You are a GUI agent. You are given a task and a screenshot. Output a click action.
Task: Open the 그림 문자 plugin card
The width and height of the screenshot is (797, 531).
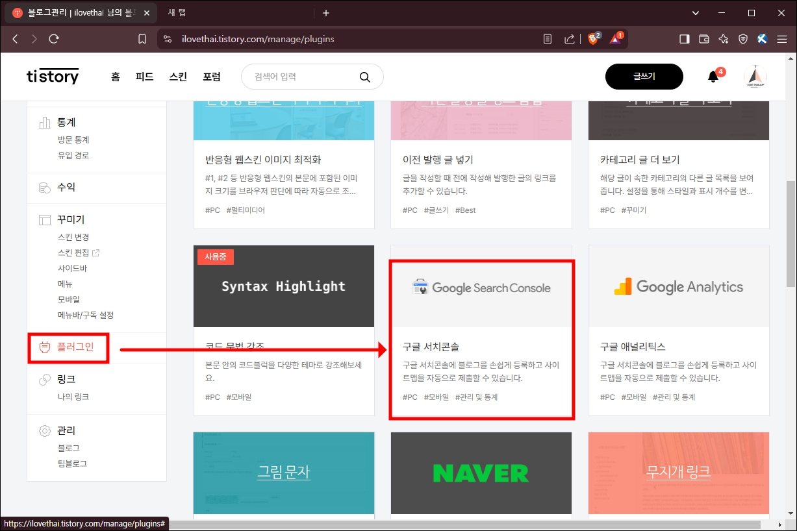coord(284,473)
